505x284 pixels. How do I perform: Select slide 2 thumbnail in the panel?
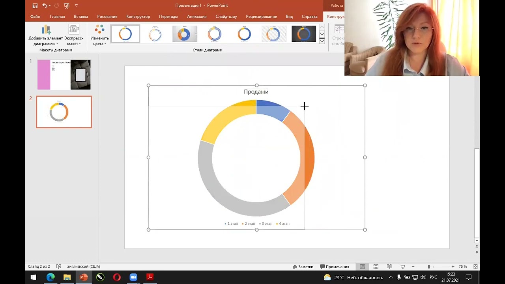pyautogui.click(x=64, y=112)
